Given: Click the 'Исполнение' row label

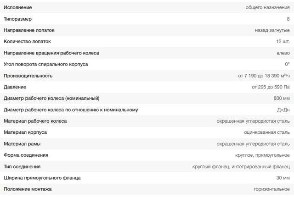Looking at the screenshot, I should coord(19,8).
